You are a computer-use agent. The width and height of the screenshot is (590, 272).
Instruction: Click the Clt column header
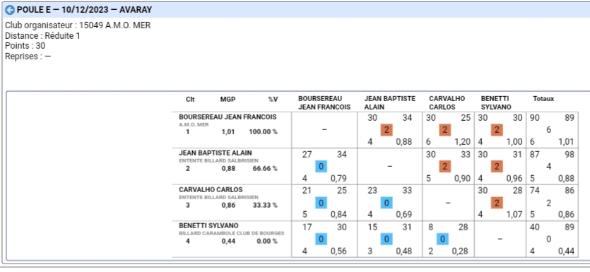pyautogui.click(x=190, y=100)
